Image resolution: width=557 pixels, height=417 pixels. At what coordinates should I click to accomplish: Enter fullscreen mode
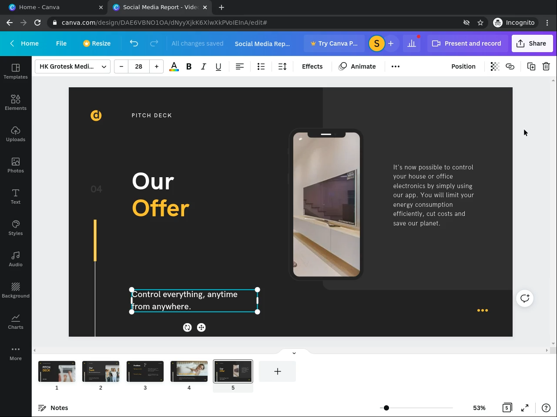tap(525, 408)
